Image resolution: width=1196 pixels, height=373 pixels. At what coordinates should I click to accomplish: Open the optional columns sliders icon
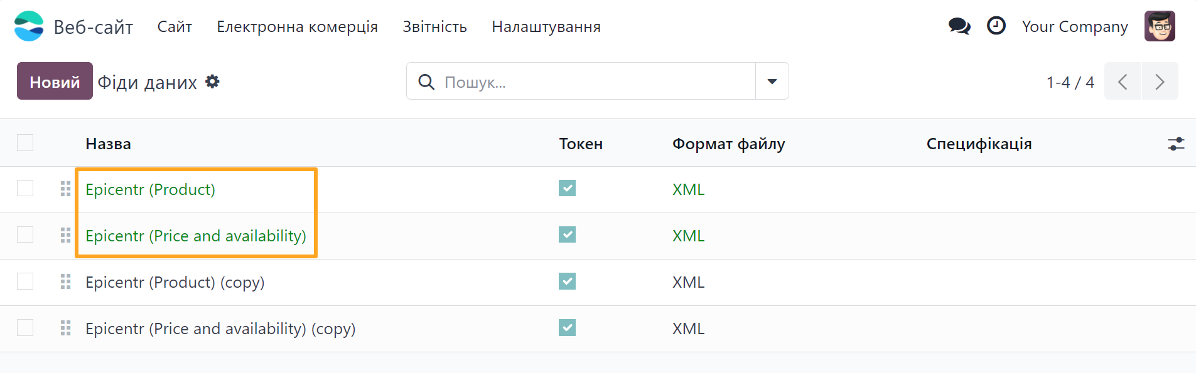pos(1177,144)
